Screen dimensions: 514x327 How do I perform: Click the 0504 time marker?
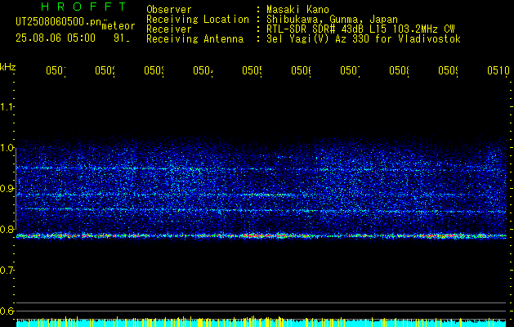tap(203, 70)
